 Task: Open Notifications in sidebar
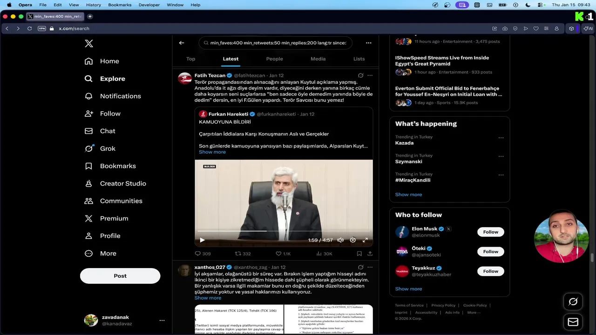[113, 96]
